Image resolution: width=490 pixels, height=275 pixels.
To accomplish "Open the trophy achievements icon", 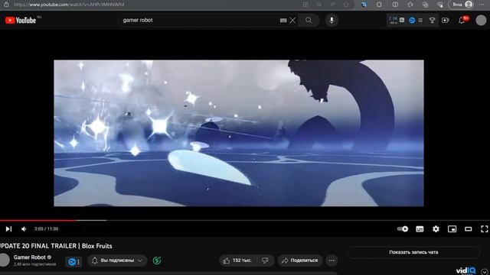I will (x=432, y=21).
